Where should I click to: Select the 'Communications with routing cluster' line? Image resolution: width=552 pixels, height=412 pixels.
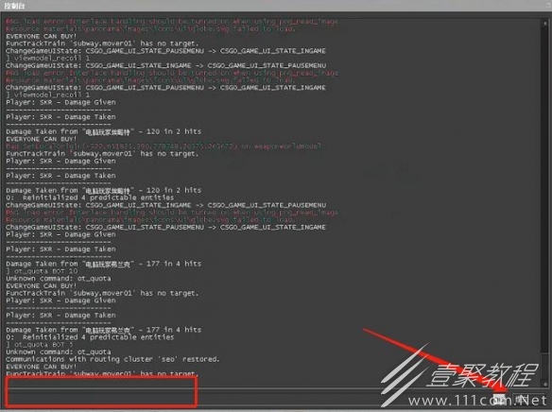112,359
